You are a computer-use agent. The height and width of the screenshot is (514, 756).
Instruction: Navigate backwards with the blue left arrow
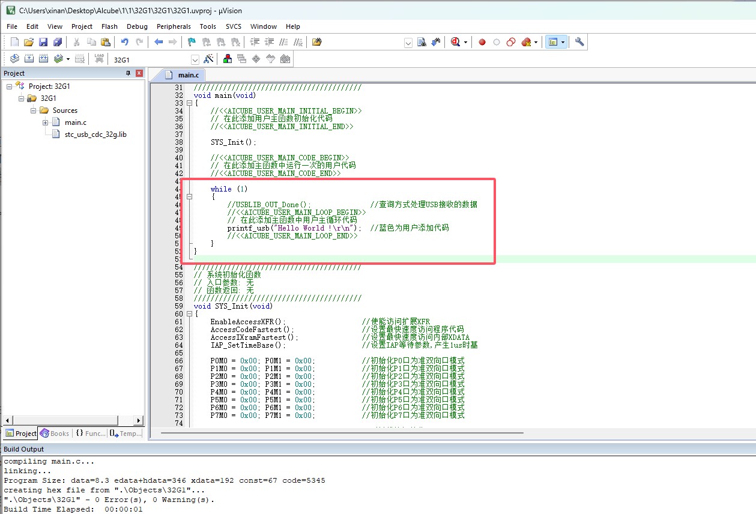point(159,42)
